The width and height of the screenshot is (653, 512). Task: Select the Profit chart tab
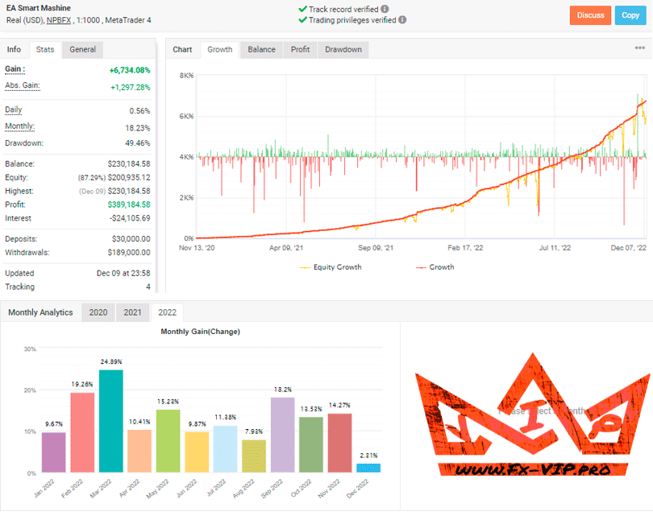300,50
